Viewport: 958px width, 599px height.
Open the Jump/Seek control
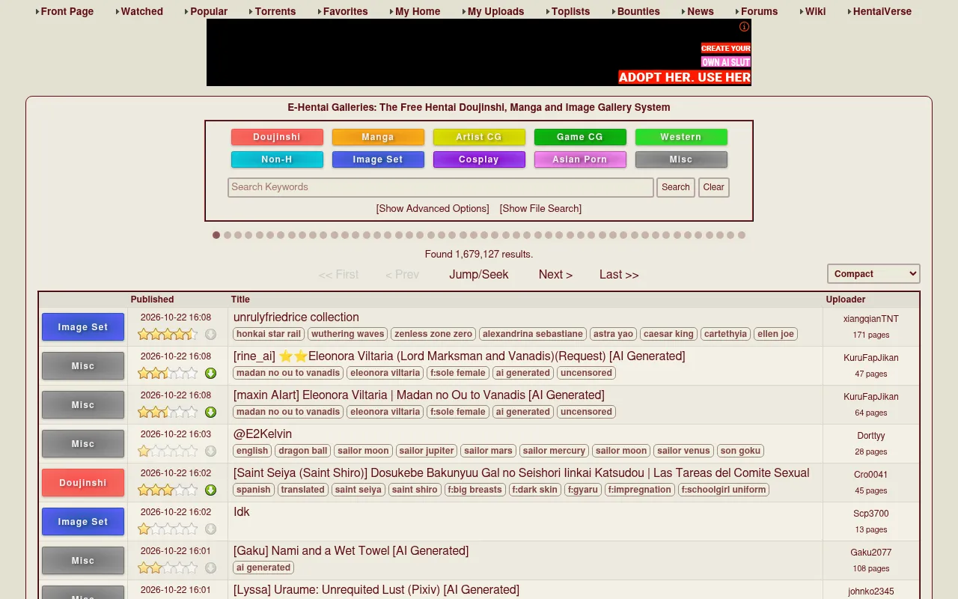point(479,275)
